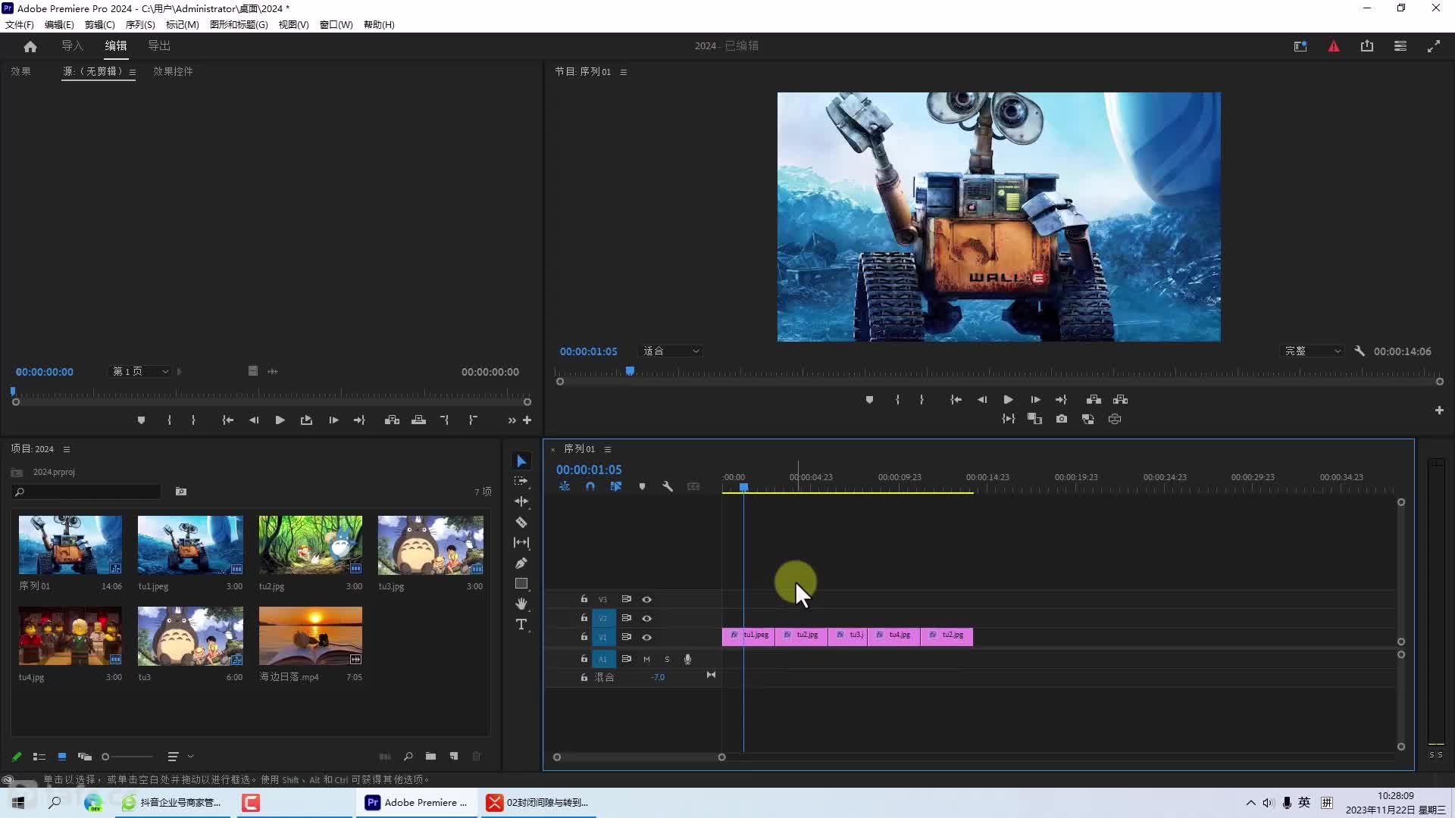Viewport: 1455px width, 818px height.
Task: Open the sort icons dropdown in project panel
Action: [x=180, y=756]
